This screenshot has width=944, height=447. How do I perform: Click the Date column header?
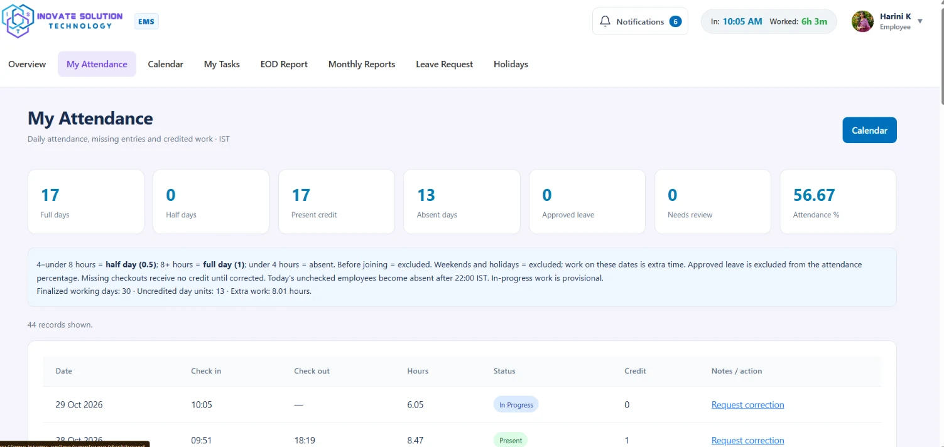tap(64, 371)
